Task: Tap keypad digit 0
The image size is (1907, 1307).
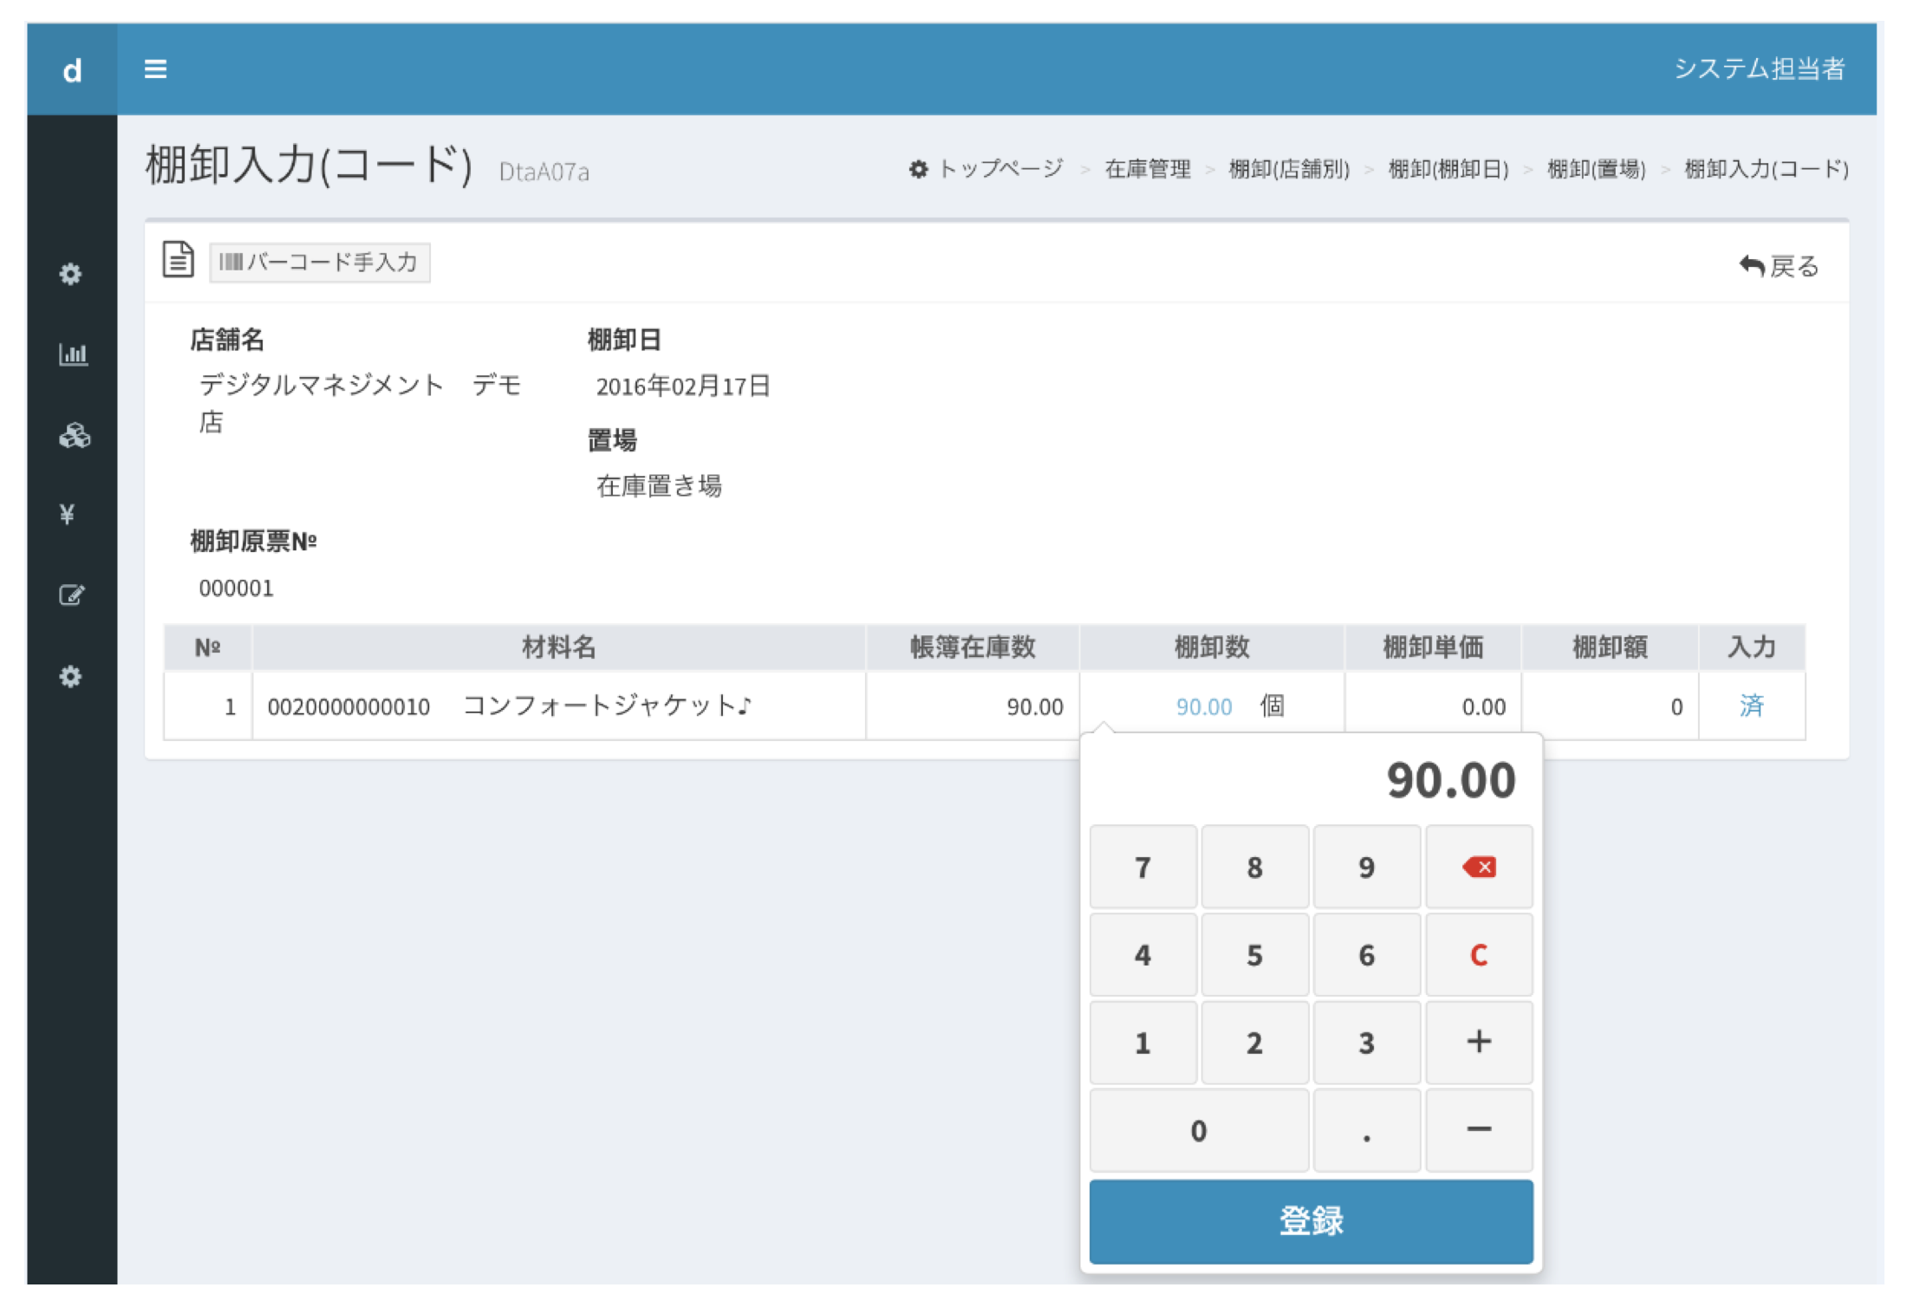Action: (x=1199, y=1130)
